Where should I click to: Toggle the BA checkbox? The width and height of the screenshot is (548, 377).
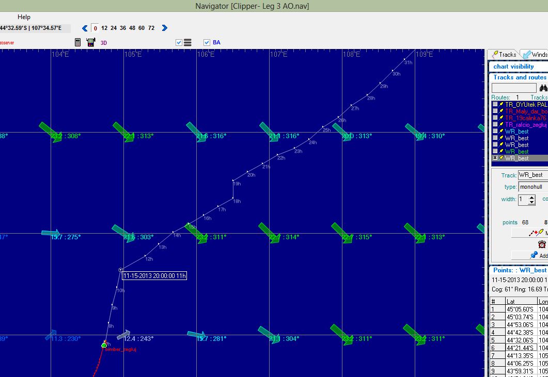point(207,43)
